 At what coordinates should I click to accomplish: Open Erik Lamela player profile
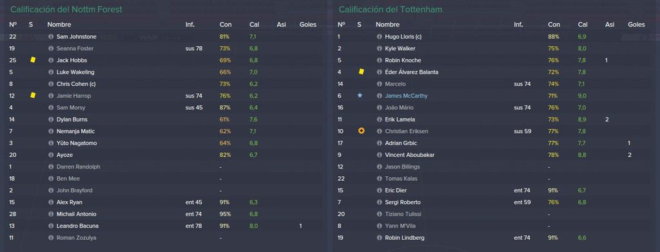click(x=400, y=120)
